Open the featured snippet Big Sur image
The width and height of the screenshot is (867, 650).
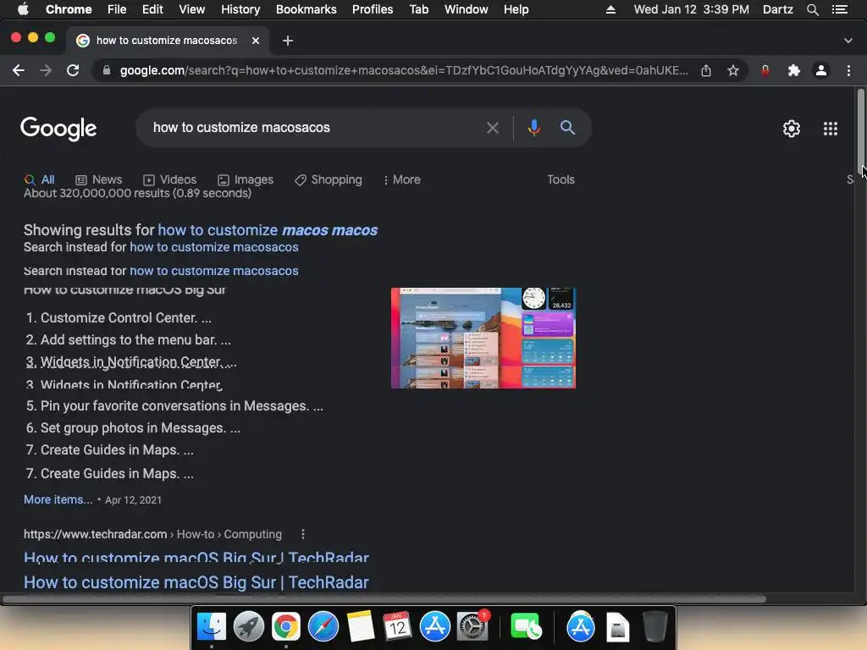point(483,338)
